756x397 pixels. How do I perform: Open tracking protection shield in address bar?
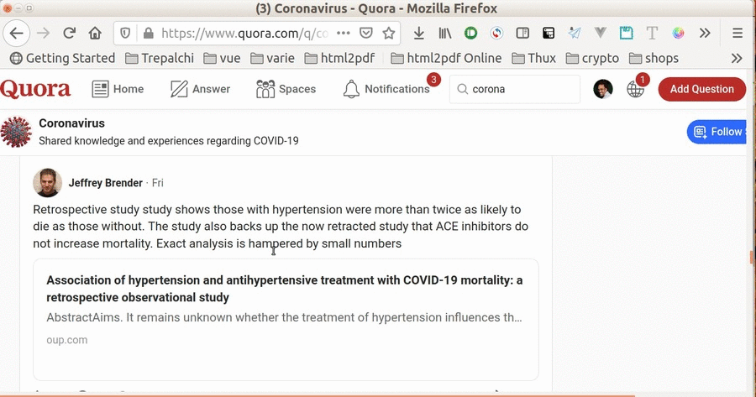[125, 34]
